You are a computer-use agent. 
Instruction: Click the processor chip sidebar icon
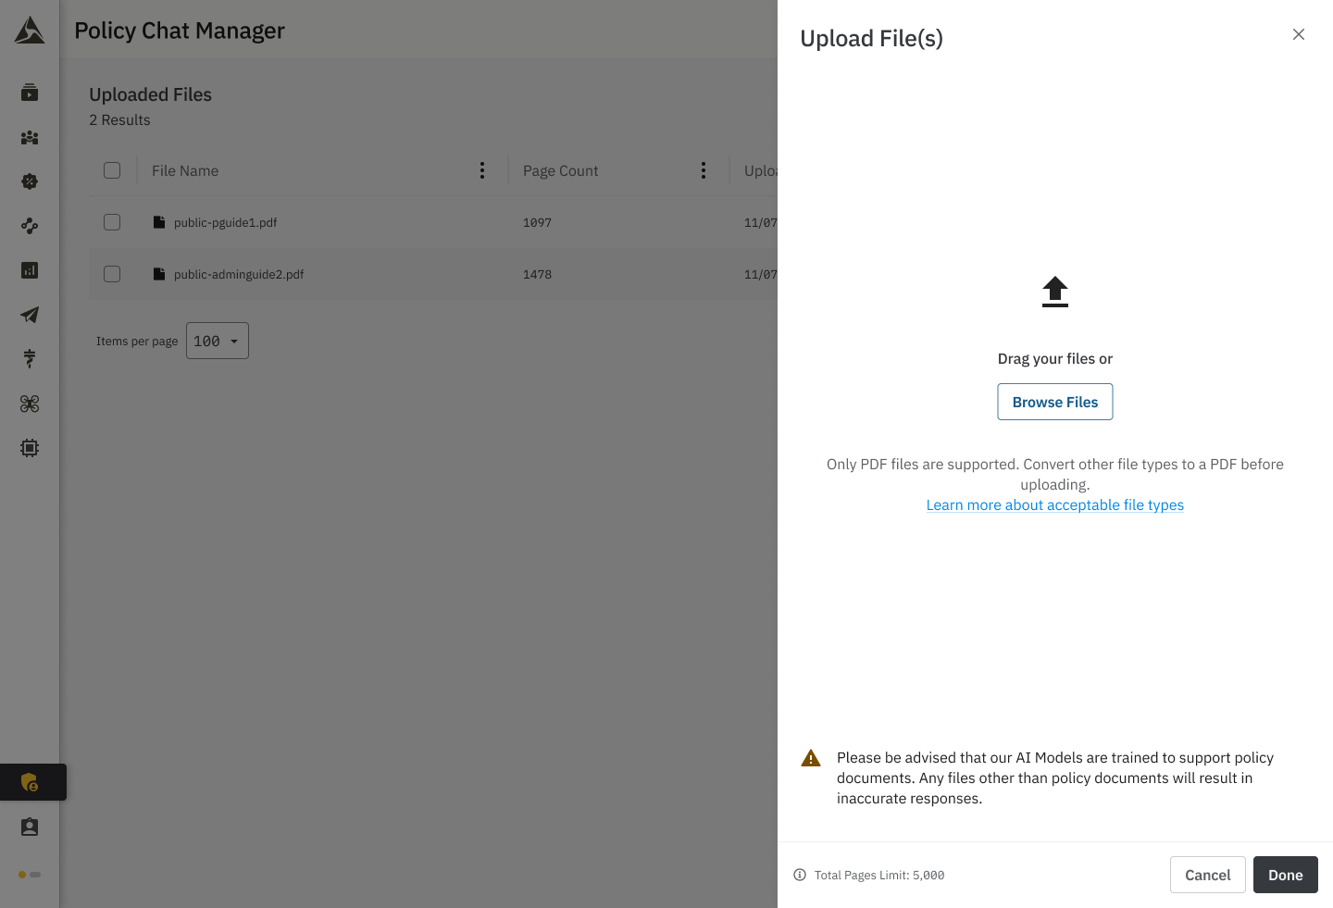pos(30,448)
